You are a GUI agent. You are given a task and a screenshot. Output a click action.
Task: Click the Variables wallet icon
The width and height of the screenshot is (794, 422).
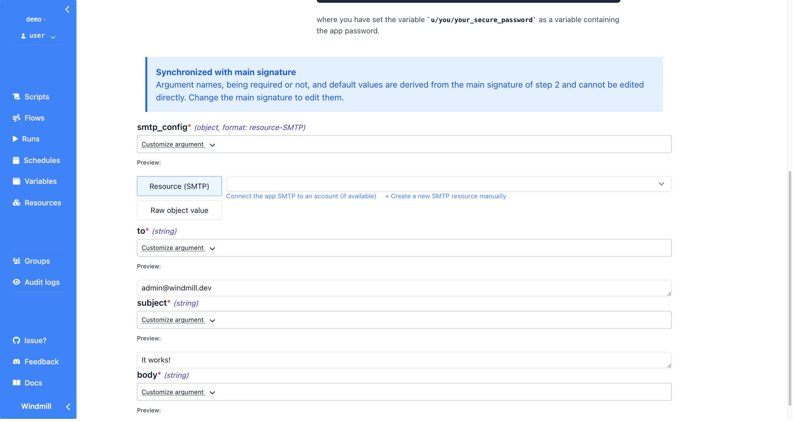click(x=17, y=181)
